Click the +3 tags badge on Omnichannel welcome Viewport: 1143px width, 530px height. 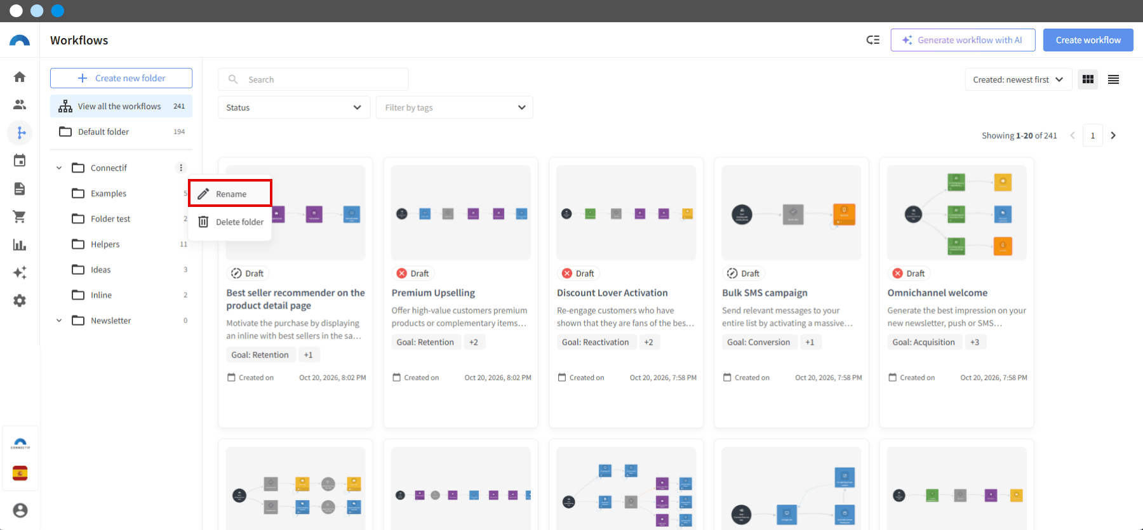click(x=975, y=342)
